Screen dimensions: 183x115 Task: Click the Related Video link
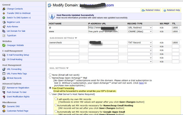point(153,10)
